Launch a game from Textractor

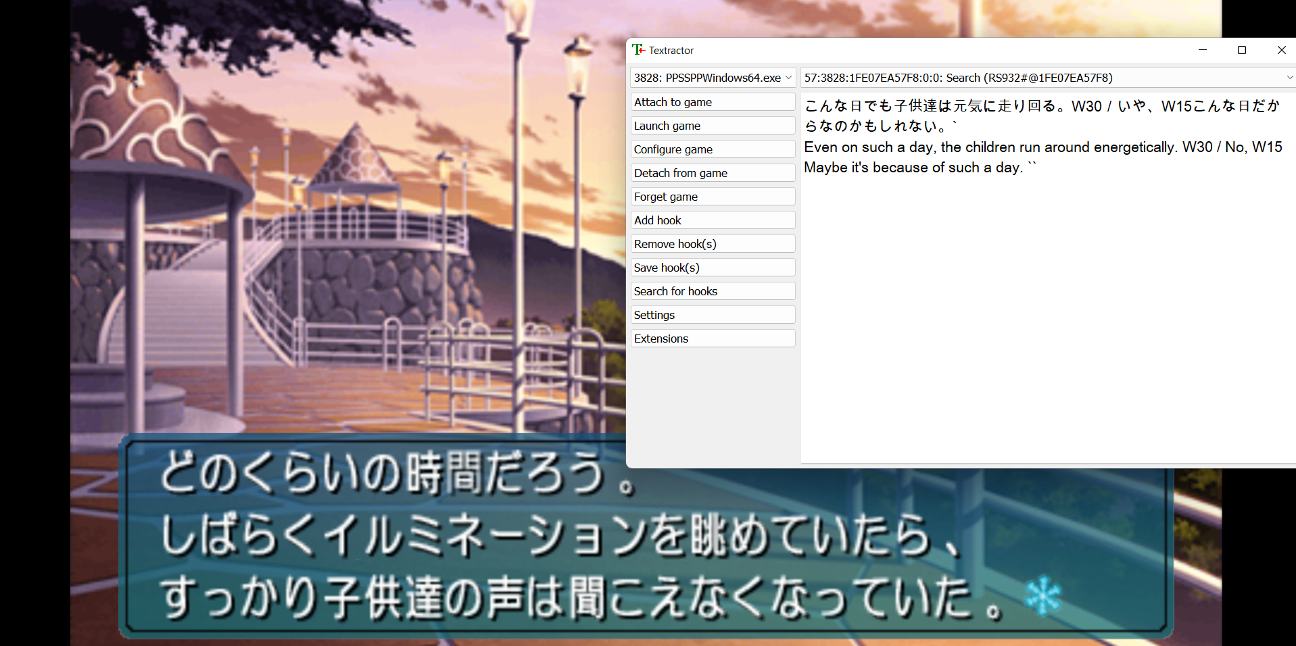click(713, 125)
